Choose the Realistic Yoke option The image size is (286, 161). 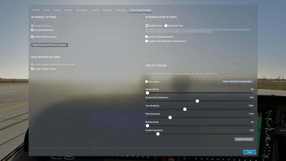click(147, 26)
